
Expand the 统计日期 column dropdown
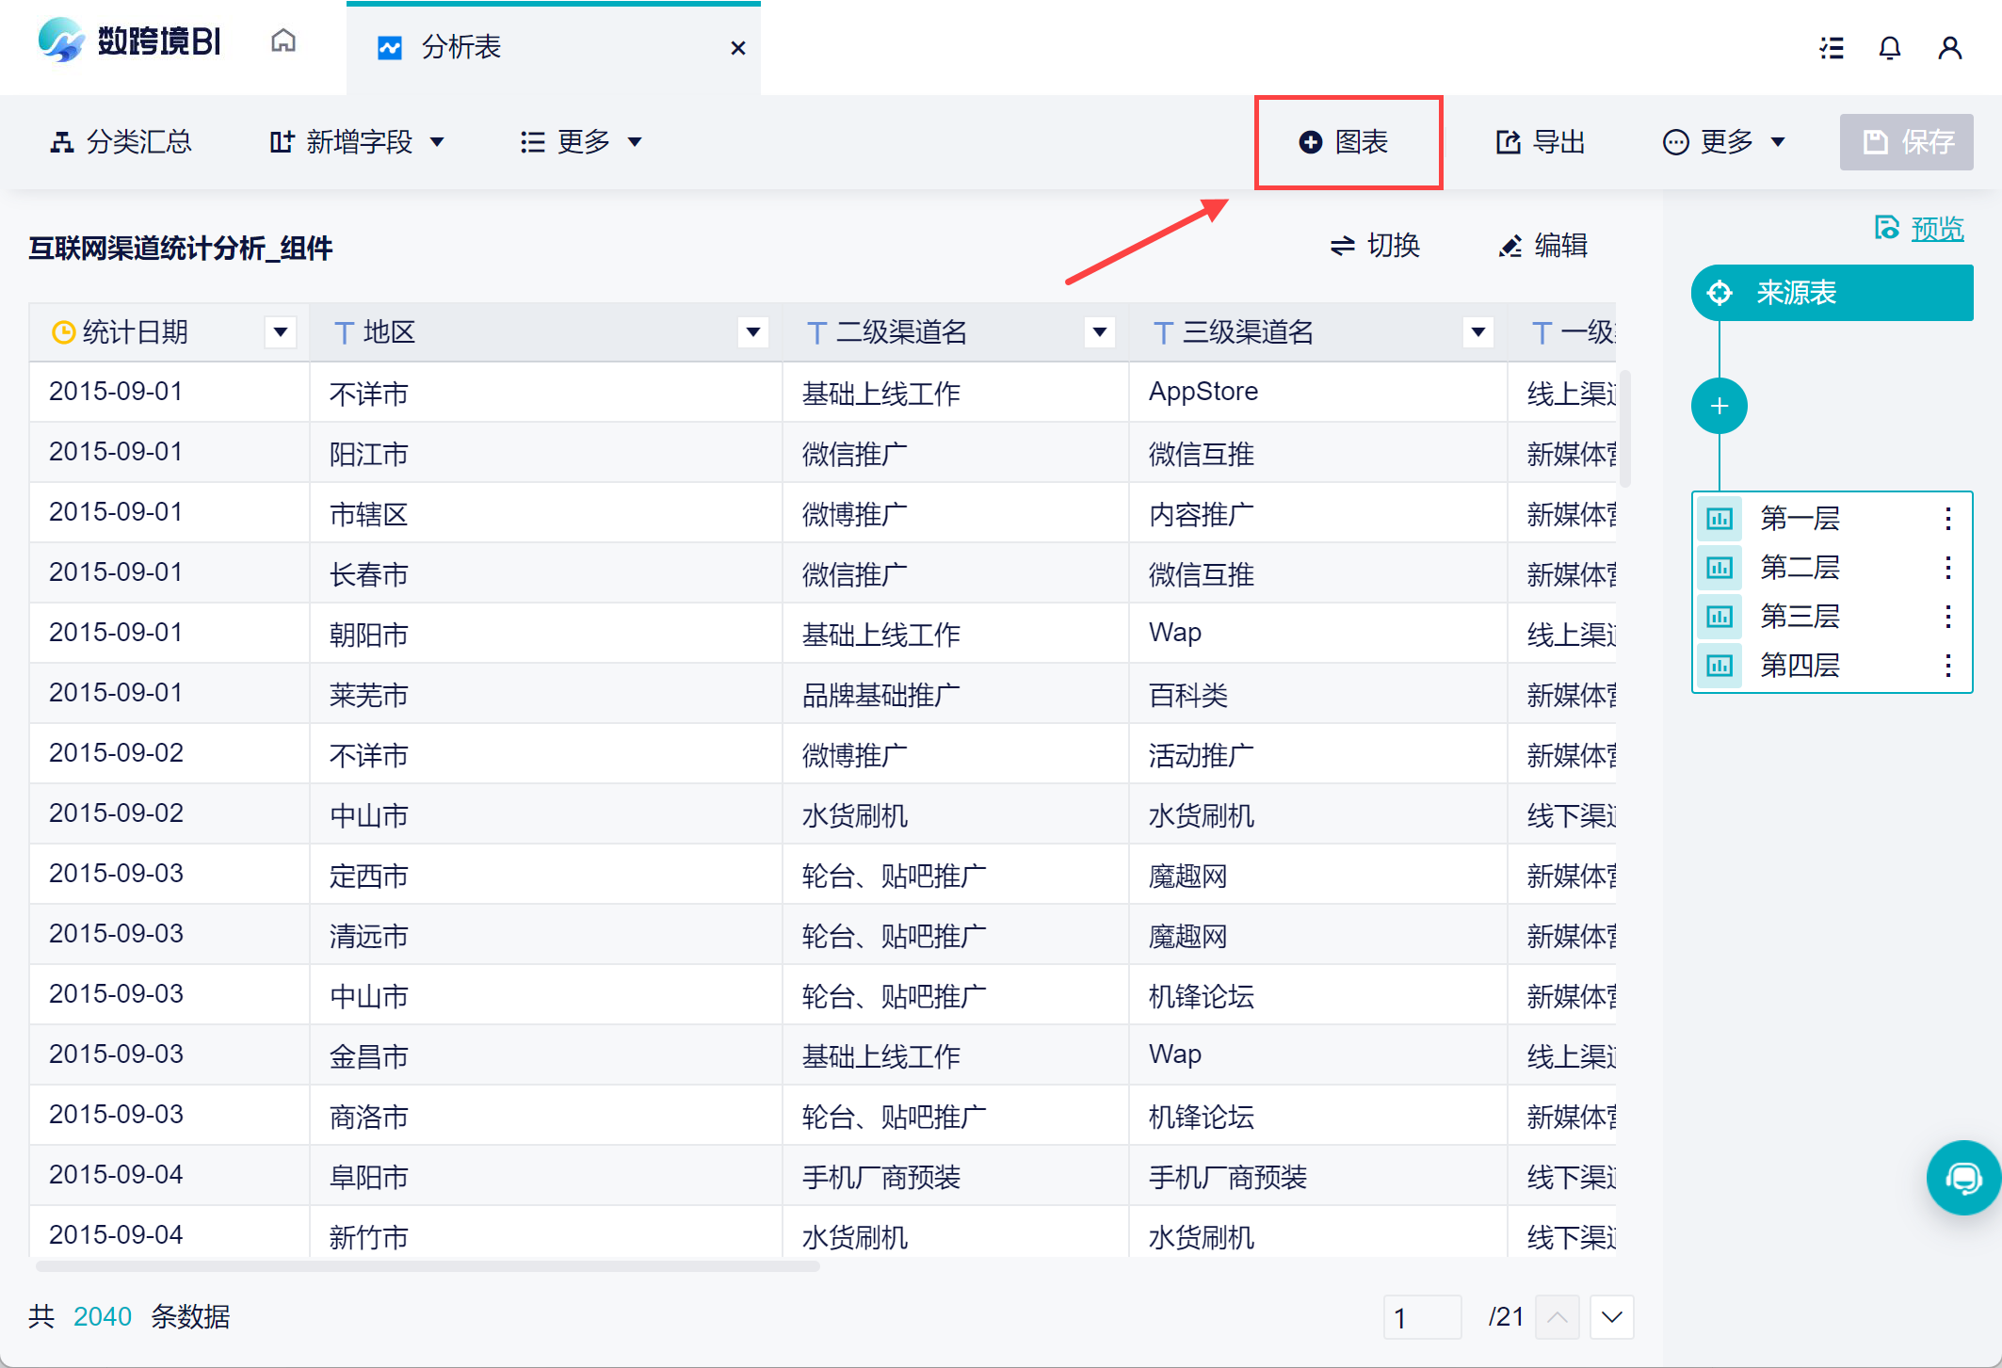(280, 331)
